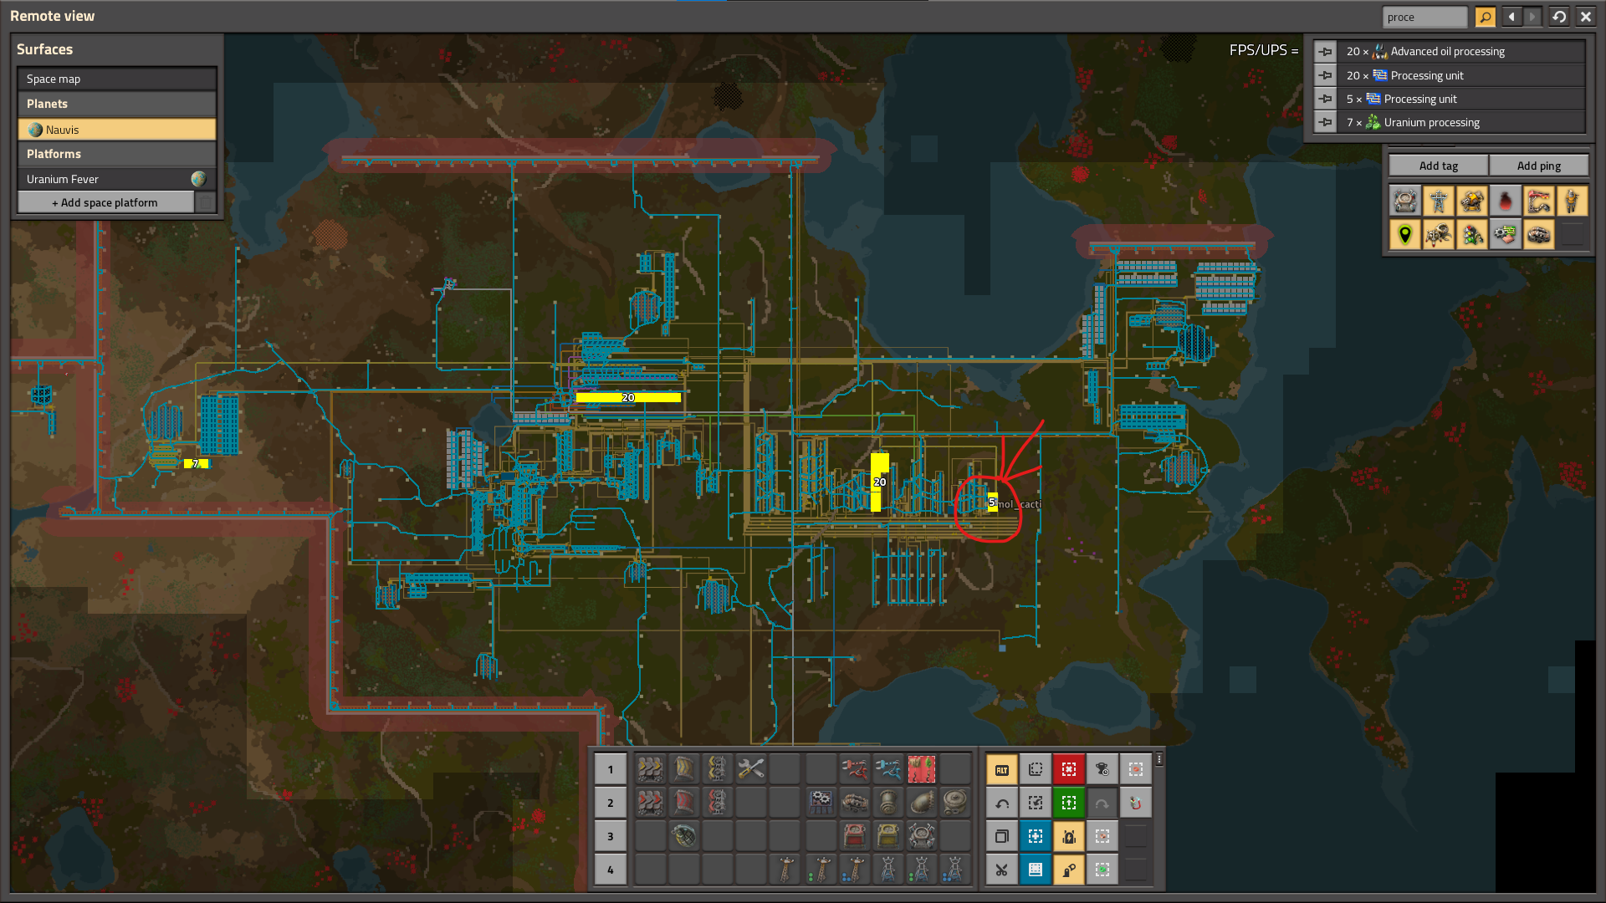Select the 5 × Processing unit entry

1461,99
